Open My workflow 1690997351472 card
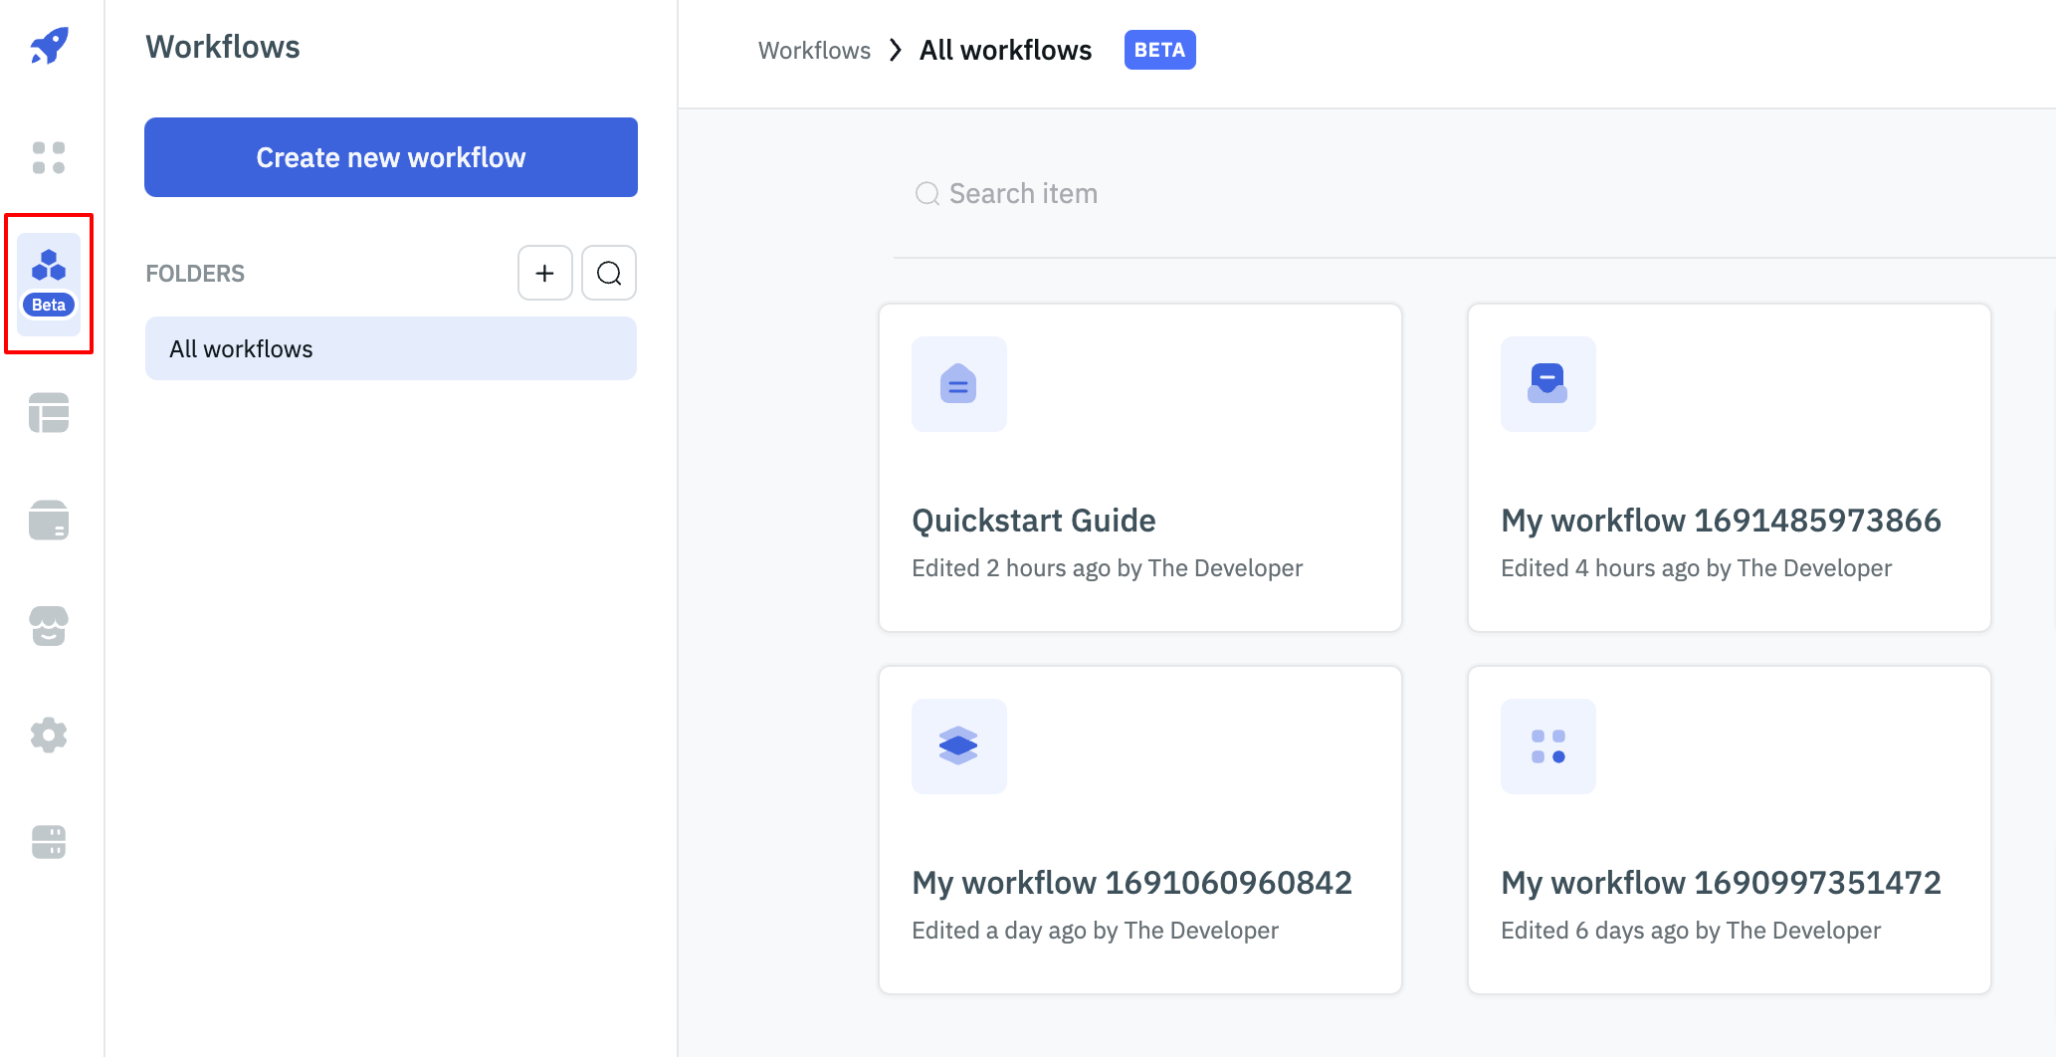Viewport: 2056px width, 1057px height. tap(1729, 830)
